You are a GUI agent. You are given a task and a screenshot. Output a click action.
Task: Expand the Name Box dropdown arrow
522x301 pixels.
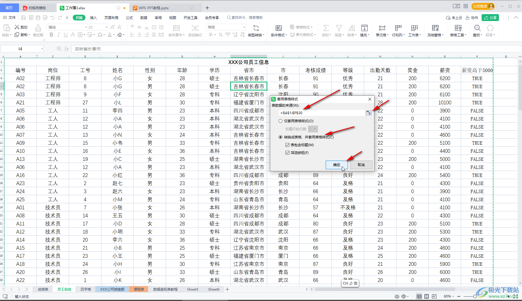[x=42, y=49]
